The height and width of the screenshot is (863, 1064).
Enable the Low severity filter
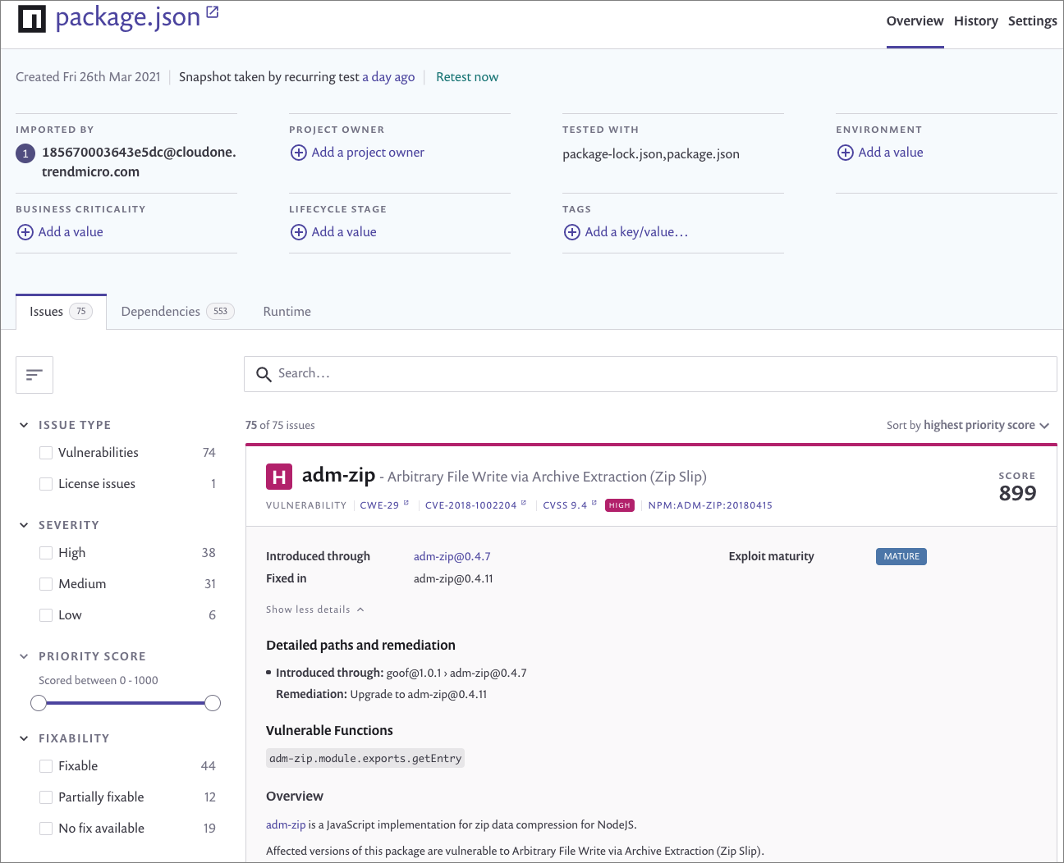point(46,615)
